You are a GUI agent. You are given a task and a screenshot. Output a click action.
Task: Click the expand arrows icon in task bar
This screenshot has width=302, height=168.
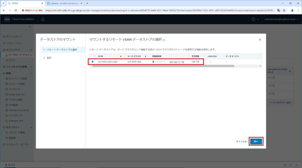click(x=290, y=165)
